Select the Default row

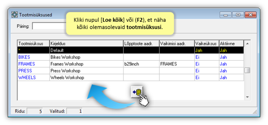click(131, 50)
